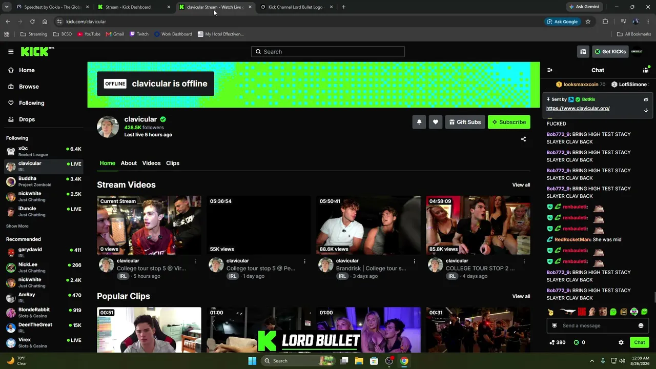
Task: Click the Gift Subs button
Action: [x=465, y=122]
